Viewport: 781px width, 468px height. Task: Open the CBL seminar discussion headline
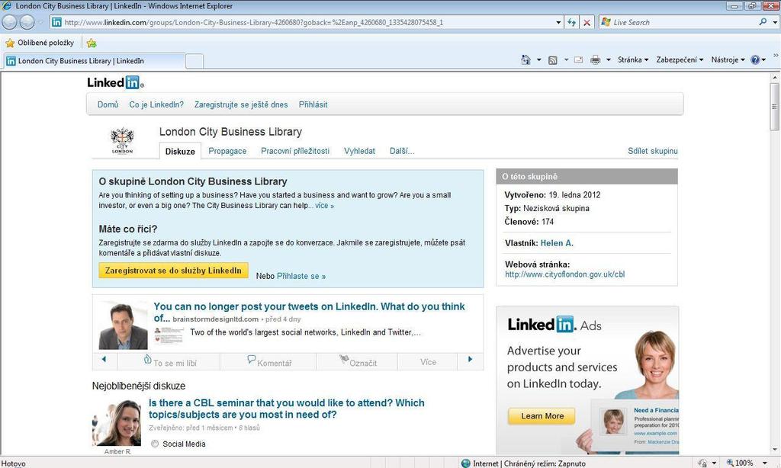pyautogui.click(x=287, y=409)
